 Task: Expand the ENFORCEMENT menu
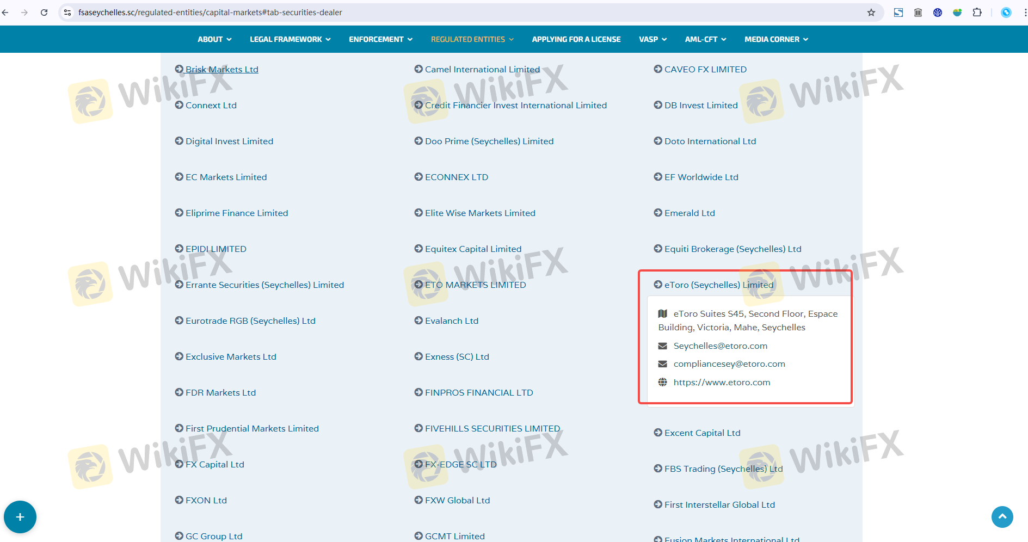381,39
